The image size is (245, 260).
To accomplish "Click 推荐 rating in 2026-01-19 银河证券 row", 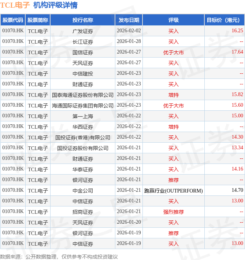I will click(x=174, y=233).
